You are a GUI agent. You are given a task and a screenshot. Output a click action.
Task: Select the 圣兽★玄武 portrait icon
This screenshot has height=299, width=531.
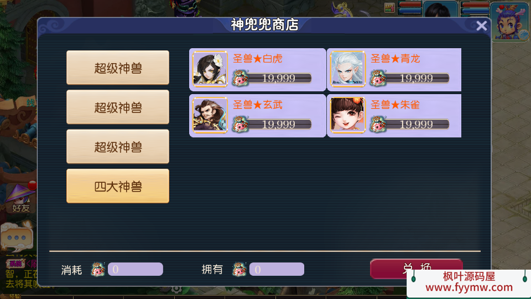[210, 115]
